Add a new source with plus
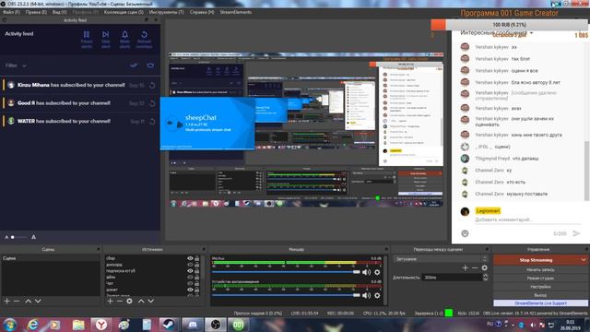The image size is (590, 332). point(110,302)
